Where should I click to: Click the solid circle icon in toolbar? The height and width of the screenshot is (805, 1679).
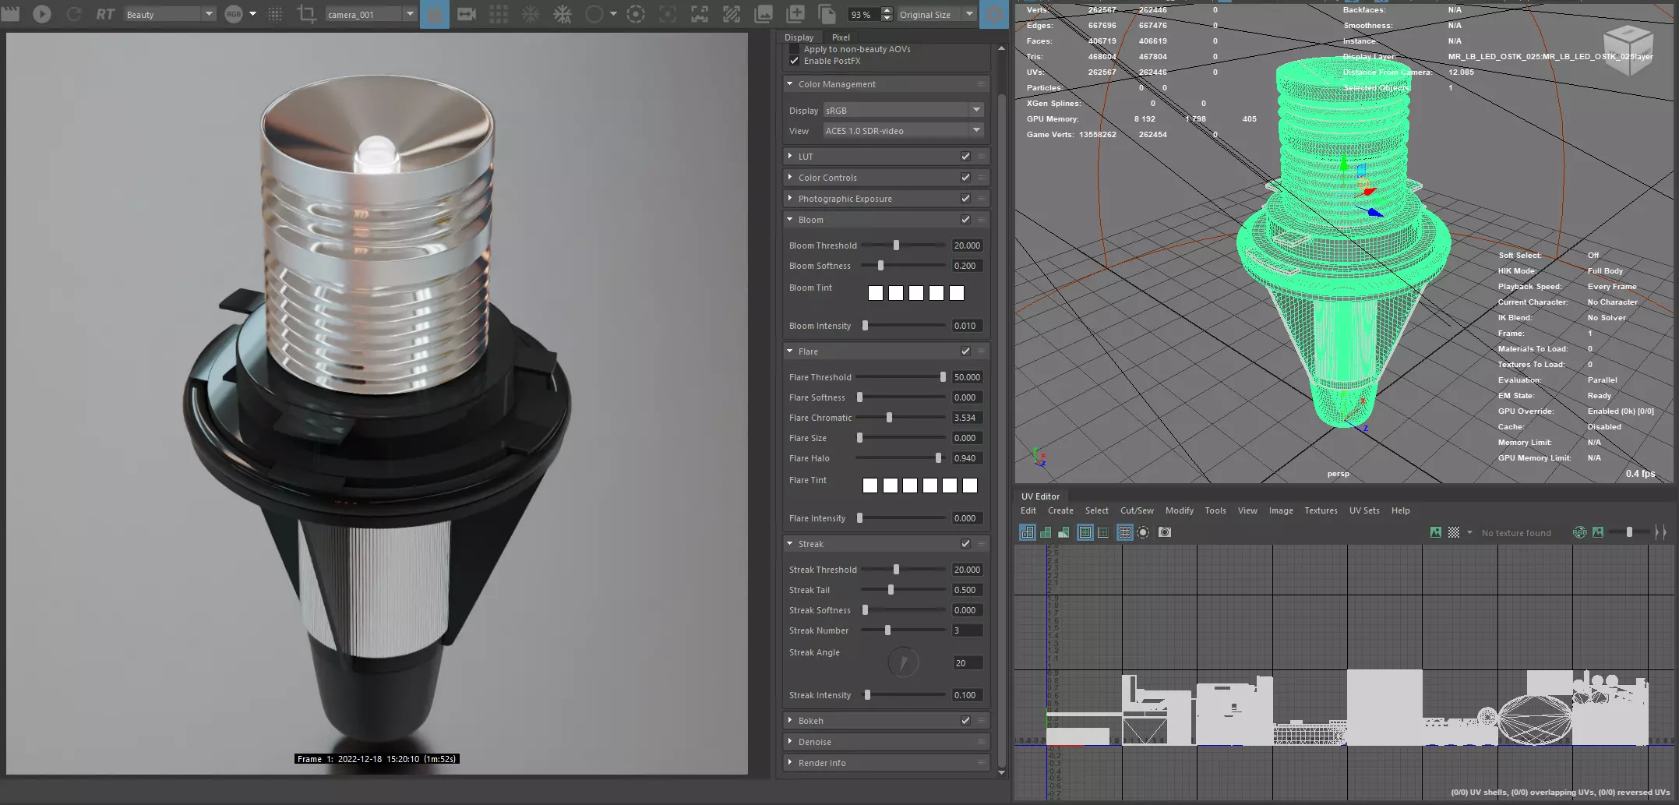pyautogui.click(x=594, y=14)
